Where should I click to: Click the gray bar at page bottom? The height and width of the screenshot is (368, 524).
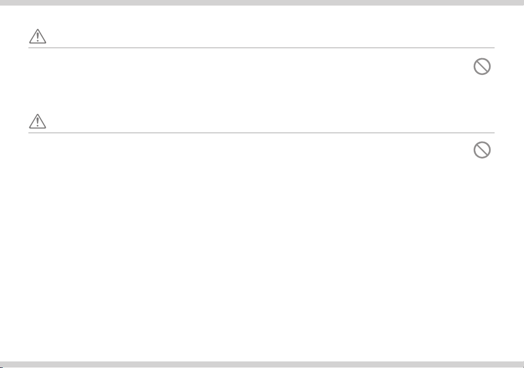point(262,364)
